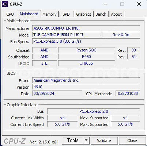
Task: Click max supported link width x4
Action: tap(125, 118)
